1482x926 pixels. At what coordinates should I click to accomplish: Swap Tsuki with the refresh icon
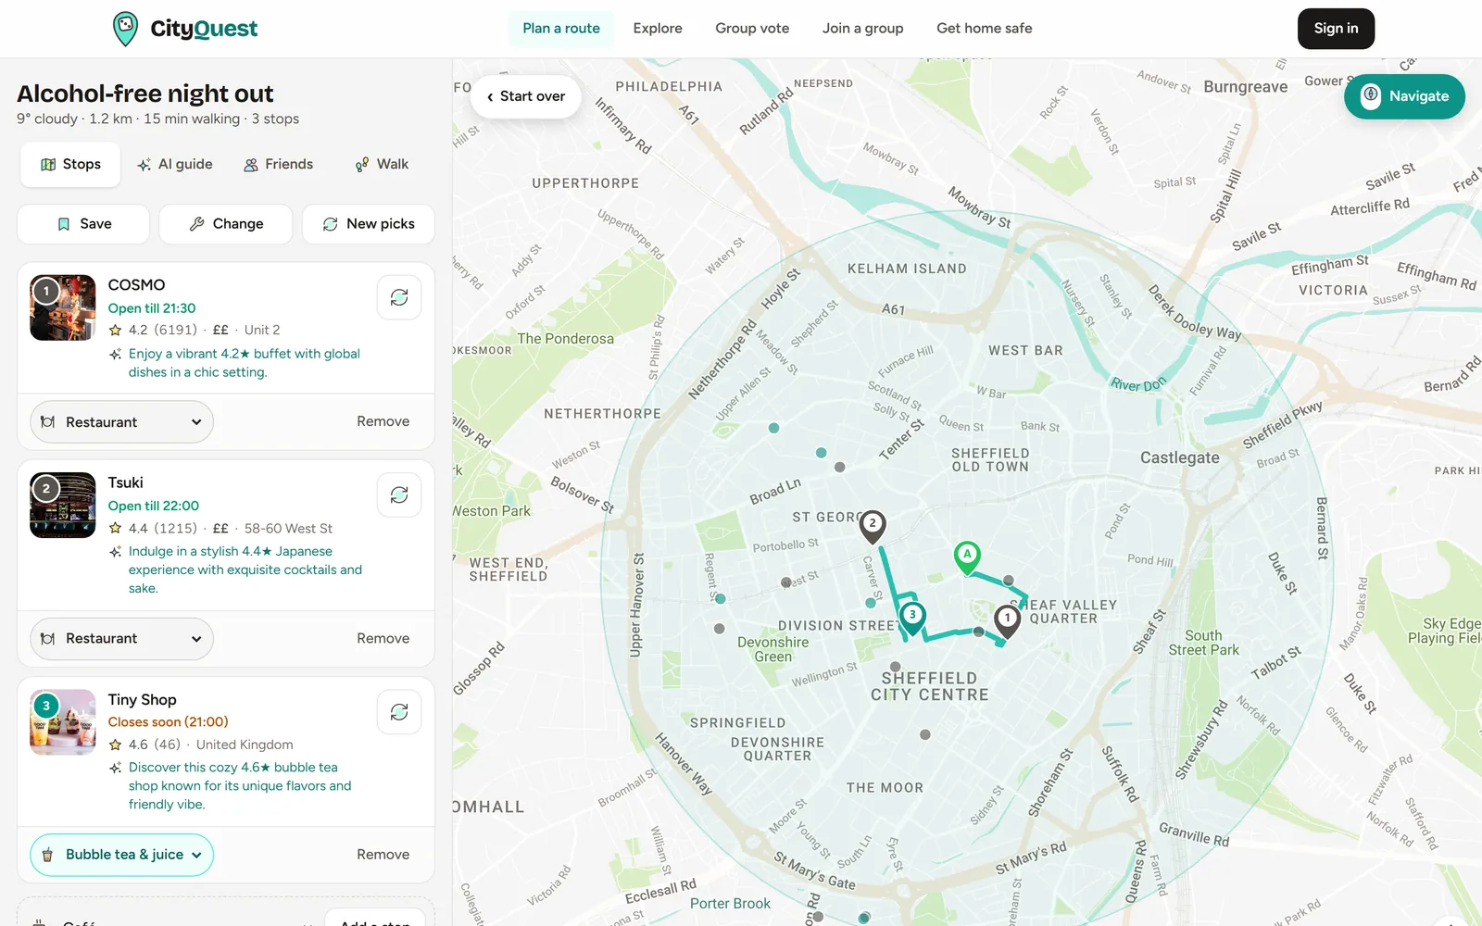point(399,495)
